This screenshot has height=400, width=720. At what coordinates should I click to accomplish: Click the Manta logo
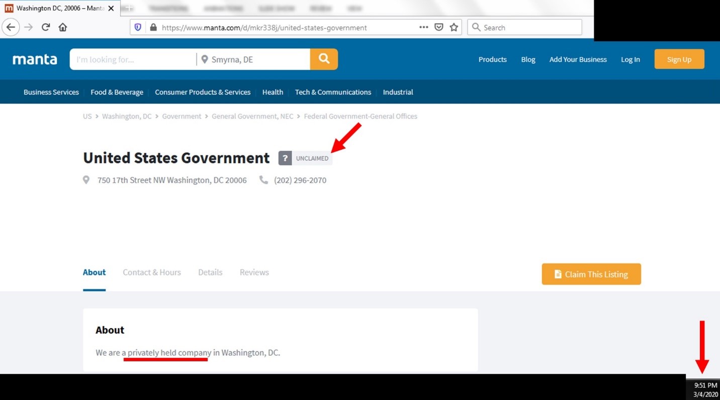35,59
